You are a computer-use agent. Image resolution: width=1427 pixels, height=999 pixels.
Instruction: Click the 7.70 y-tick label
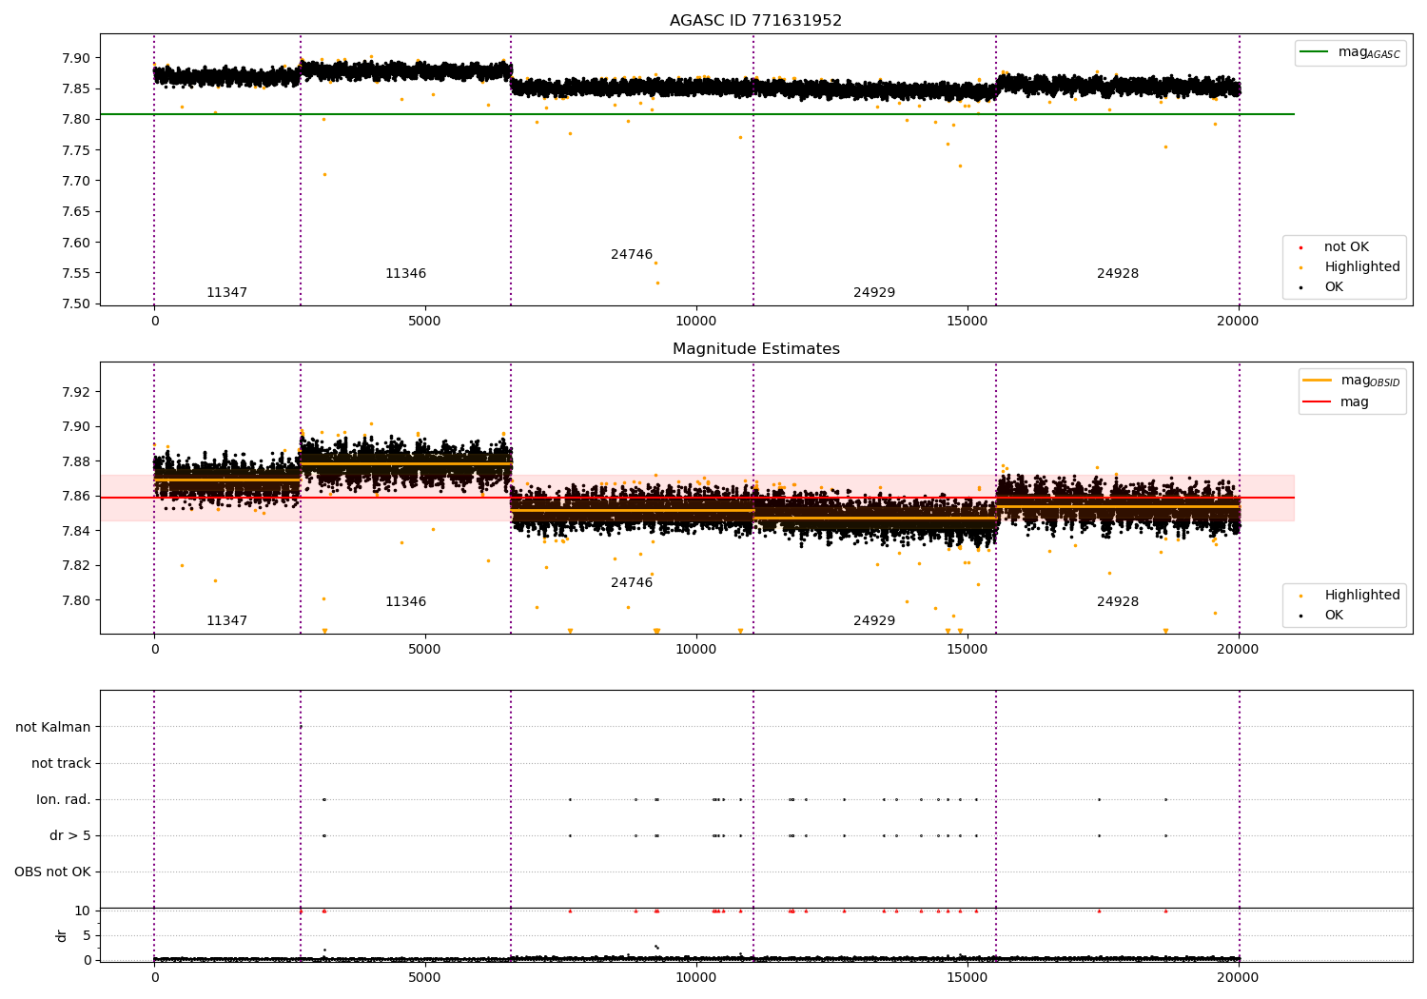(x=76, y=182)
